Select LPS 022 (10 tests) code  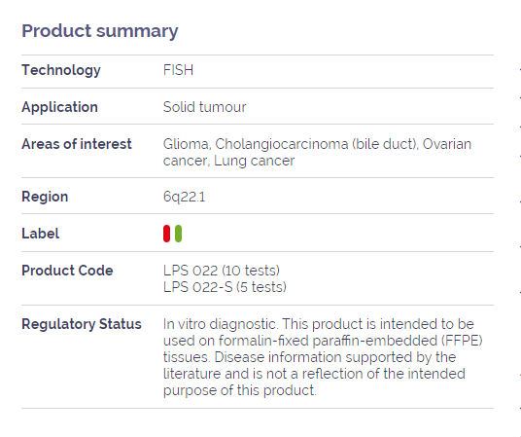click(222, 271)
